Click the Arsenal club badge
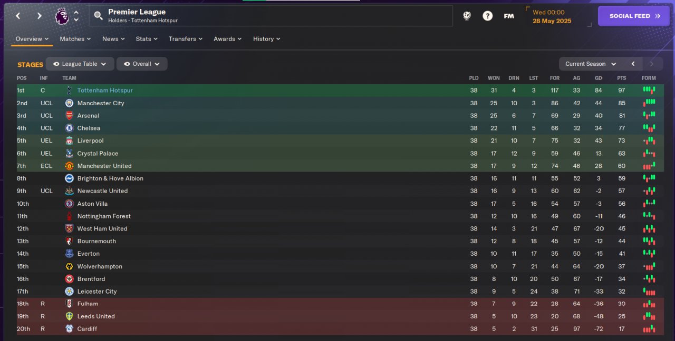The image size is (675, 341). coord(69,116)
